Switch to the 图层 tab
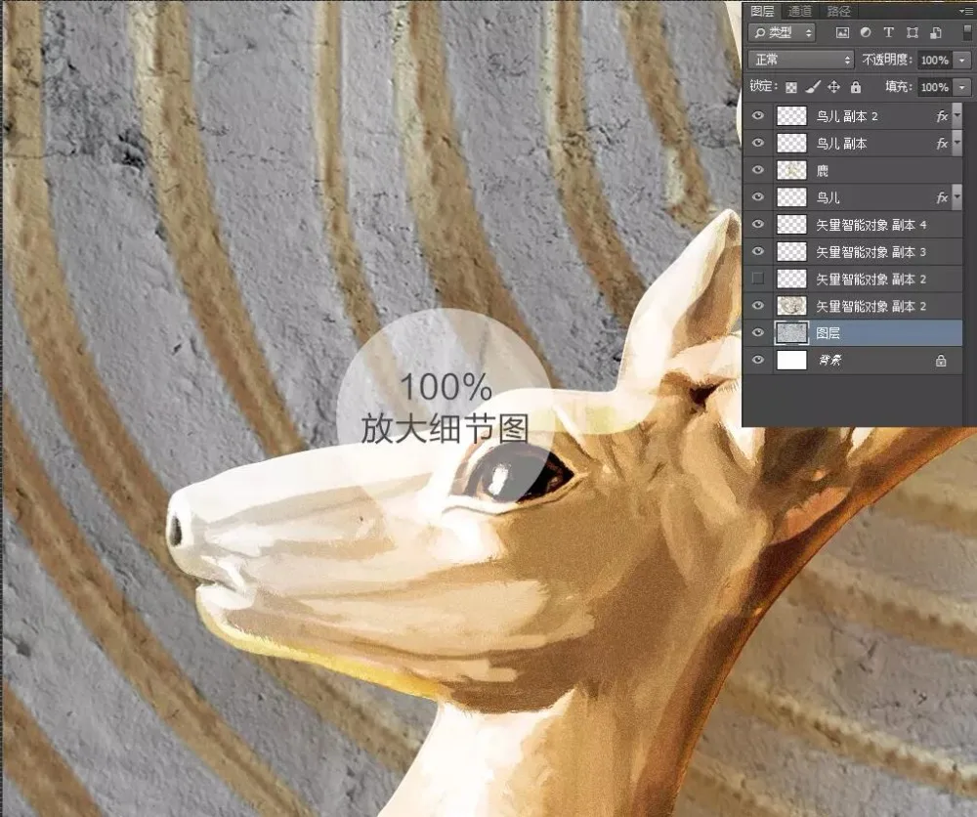This screenshot has height=817, width=977. (762, 11)
